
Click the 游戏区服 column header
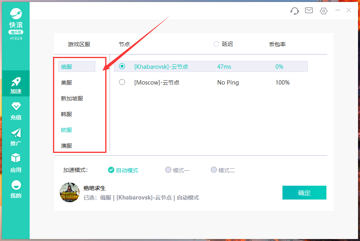point(79,44)
